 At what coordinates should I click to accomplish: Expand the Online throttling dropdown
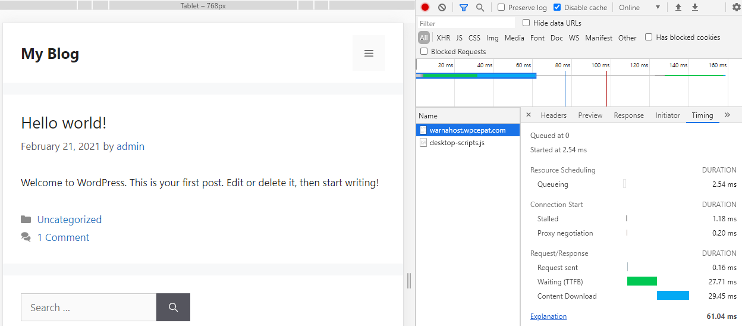[639, 8]
